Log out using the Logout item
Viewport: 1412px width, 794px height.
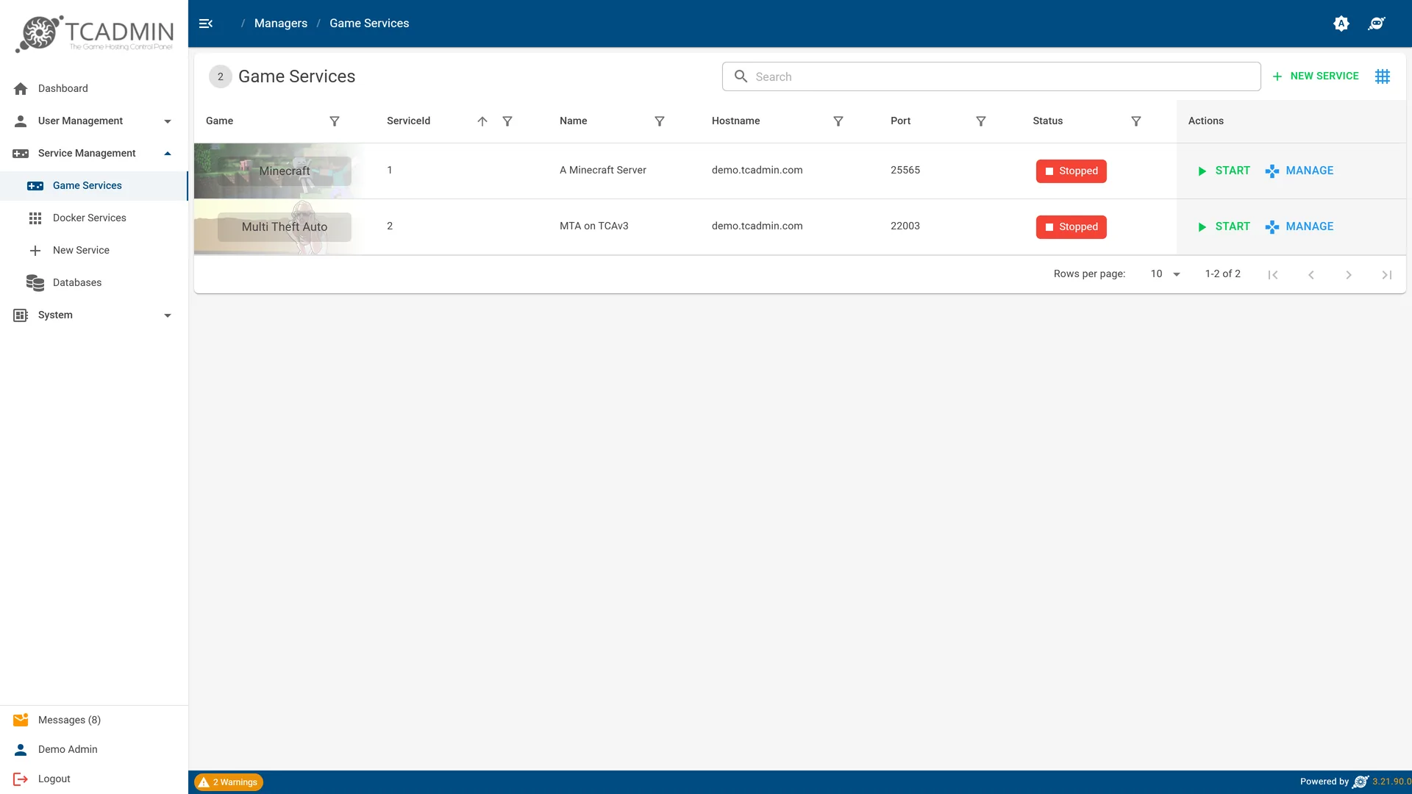click(x=94, y=779)
